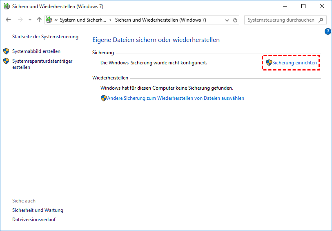Screen dimensions: 332x231
Task: Select Andere Sicherung zum Wiederherstellen auswählen
Action: point(176,98)
